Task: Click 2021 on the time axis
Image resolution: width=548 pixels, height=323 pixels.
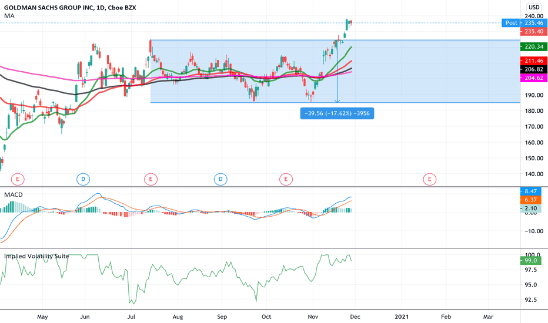Action: 402,317
